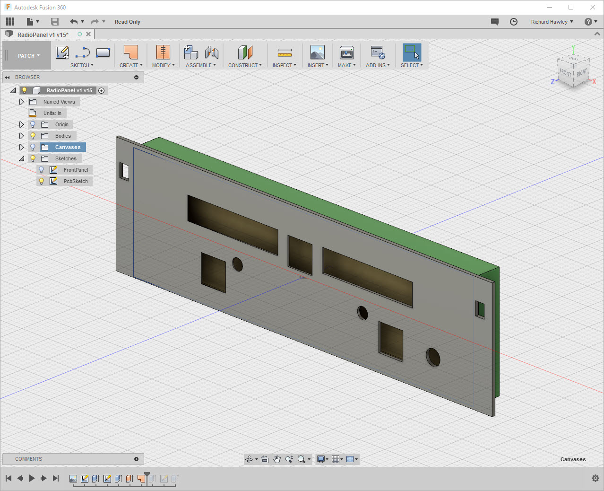Activate the Pan tool in the navigation bar

coord(277,459)
